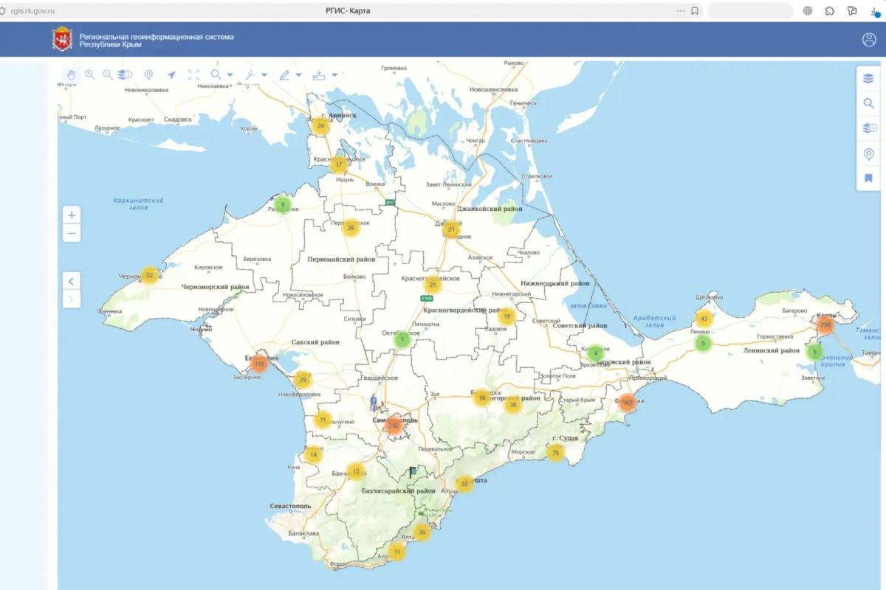Click the location pin toolbar icon
This screenshot has width=886, height=590.
(x=148, y=74)
